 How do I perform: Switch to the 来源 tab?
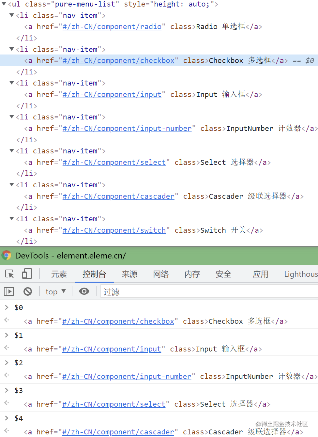coord(129,274)
